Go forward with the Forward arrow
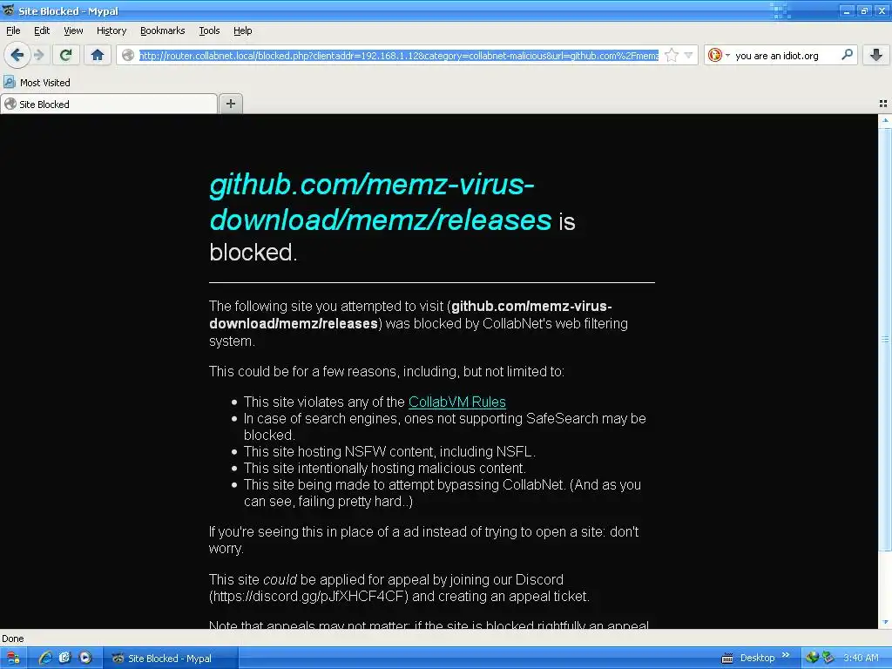The image size is (892, 669). [38, 55]
